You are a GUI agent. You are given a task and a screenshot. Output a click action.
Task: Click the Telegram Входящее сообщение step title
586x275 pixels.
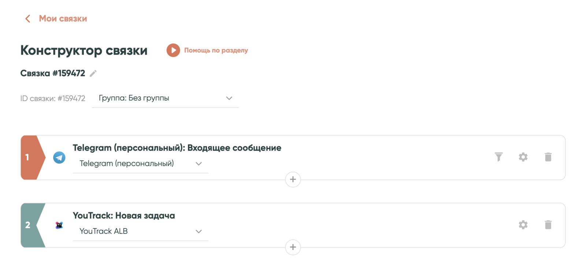177,148
